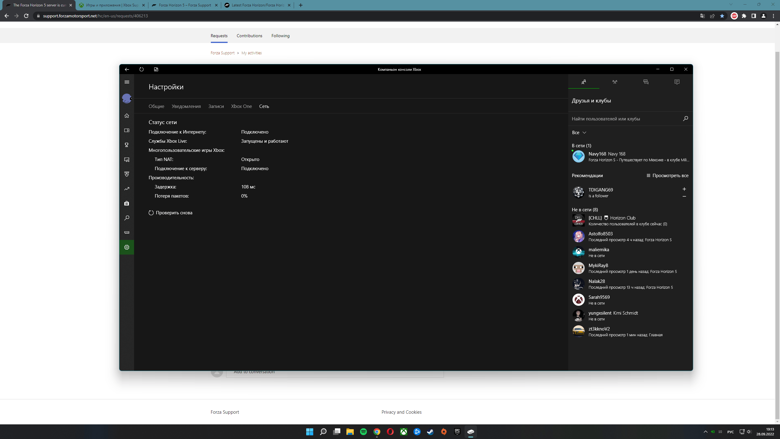780x439 pixels.
Task: Open the hamburger menu in Xbox Companion
Action: (x=127, y=82)
